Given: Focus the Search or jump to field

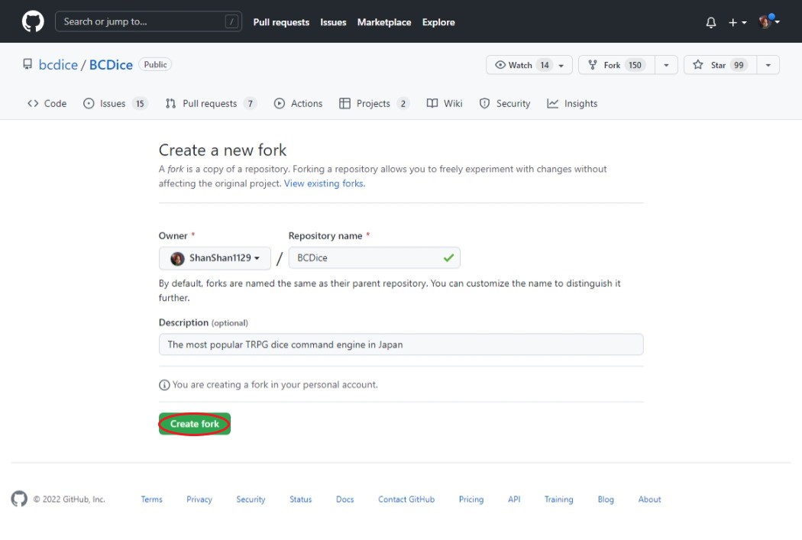Looking at the screenshot, I should coord(148,21).
